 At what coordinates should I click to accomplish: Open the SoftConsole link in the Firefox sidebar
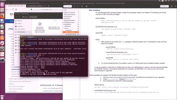(x=15, y=69)
